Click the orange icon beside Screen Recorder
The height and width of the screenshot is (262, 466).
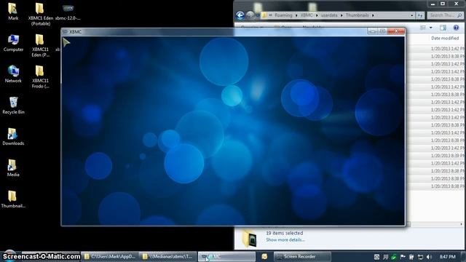(264, 256)
